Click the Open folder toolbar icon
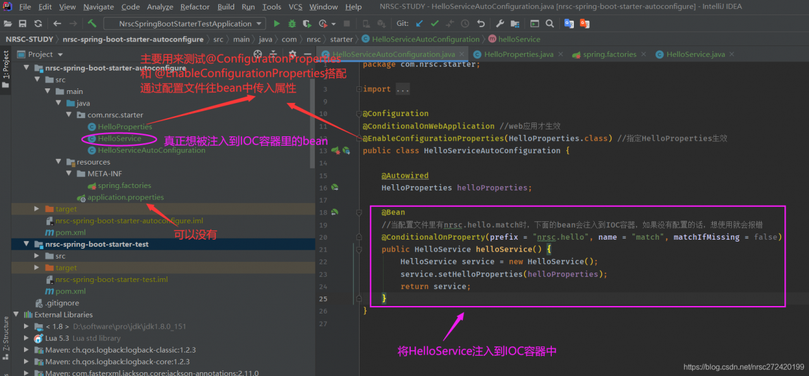This screenshot has height=376, width=809. pyautogui.click(x=8, y=23)
